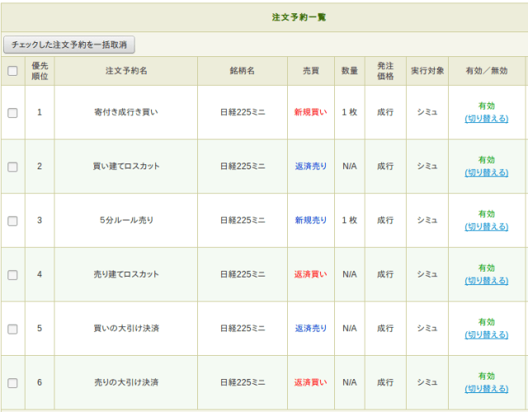Click チェックした注文予約を一括取消 button

[69, 45]
